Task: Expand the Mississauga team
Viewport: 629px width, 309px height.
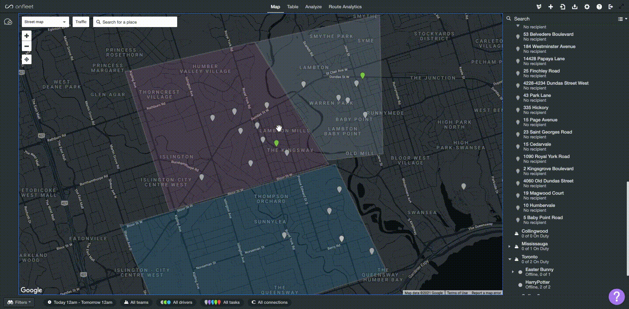Action: point(510,246)
